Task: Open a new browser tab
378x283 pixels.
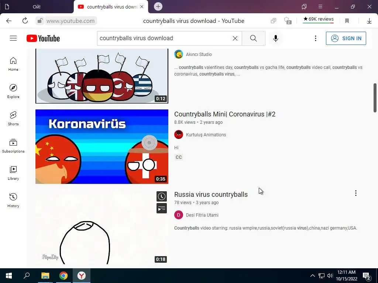Action: pyautogui.click(x=158, y=7)
